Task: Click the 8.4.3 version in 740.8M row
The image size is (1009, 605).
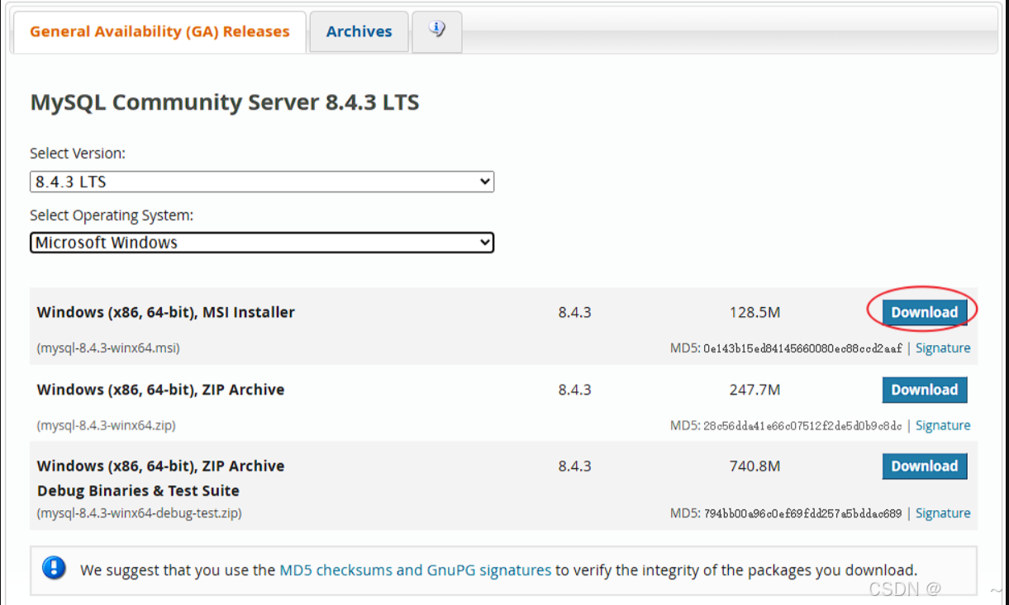Action: (574, 466)
